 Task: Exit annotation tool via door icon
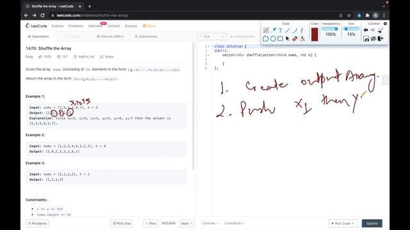[381, 39]
